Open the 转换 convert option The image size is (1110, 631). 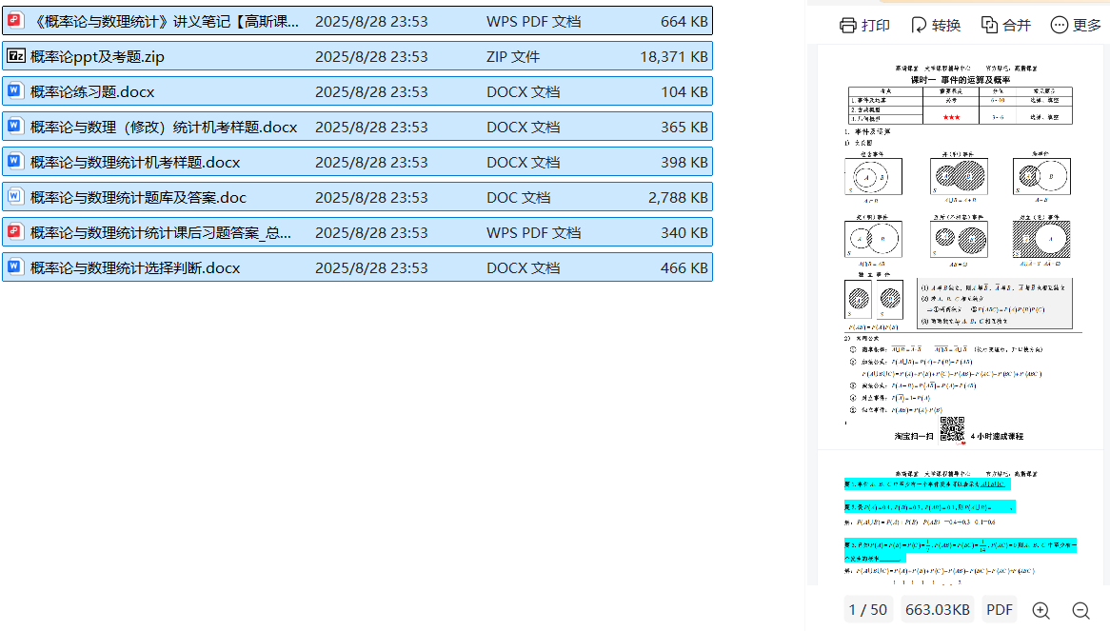[x=935, y=26]
